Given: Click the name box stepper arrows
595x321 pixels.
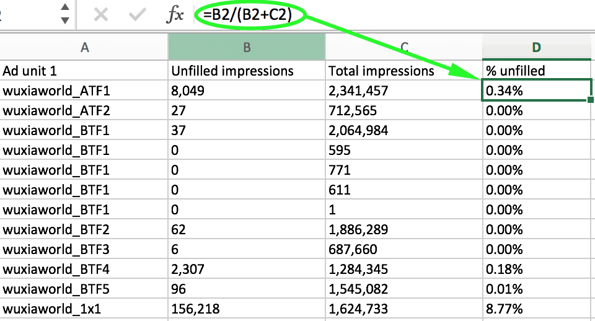Looking at the screenshot, I should (x=65, y=14).
